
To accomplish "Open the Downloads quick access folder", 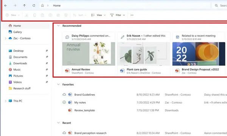I will [20, 63].
